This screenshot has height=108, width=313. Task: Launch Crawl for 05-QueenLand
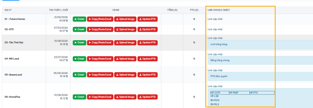click(79, 75)
